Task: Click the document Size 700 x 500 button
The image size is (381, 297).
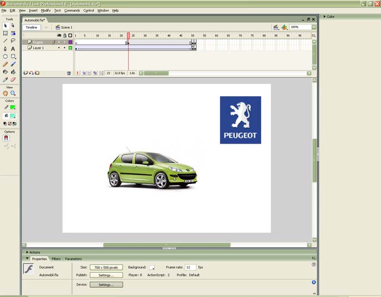Action: coord(106,268)
